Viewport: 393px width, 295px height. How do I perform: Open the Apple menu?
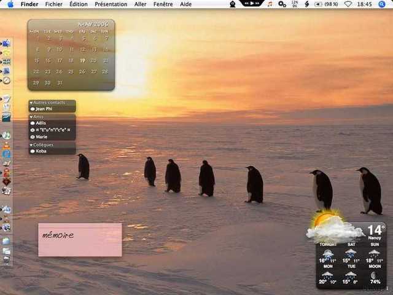10,4
